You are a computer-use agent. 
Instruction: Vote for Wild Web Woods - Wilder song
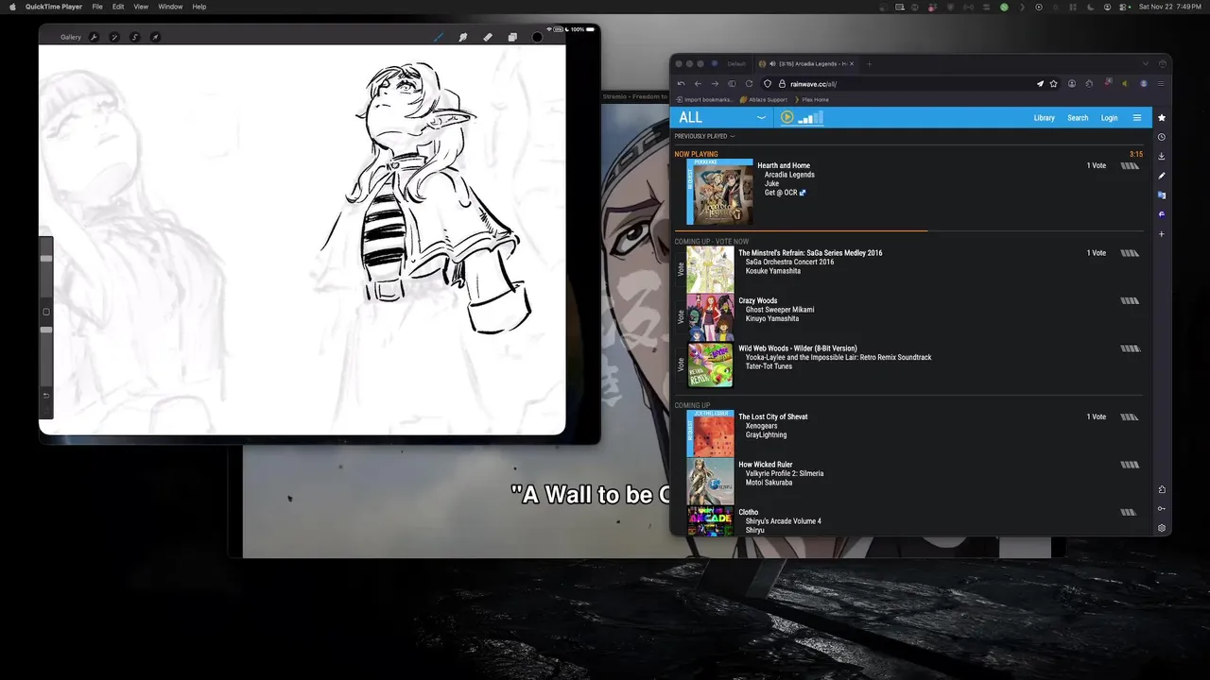(x=681, y=365)
